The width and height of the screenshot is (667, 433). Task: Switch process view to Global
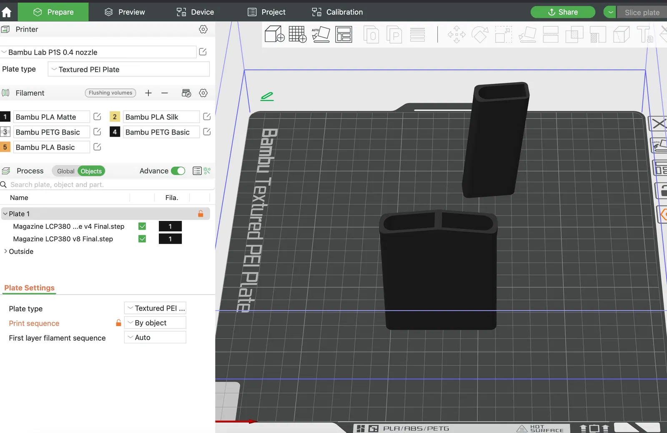tap(65, 171)
